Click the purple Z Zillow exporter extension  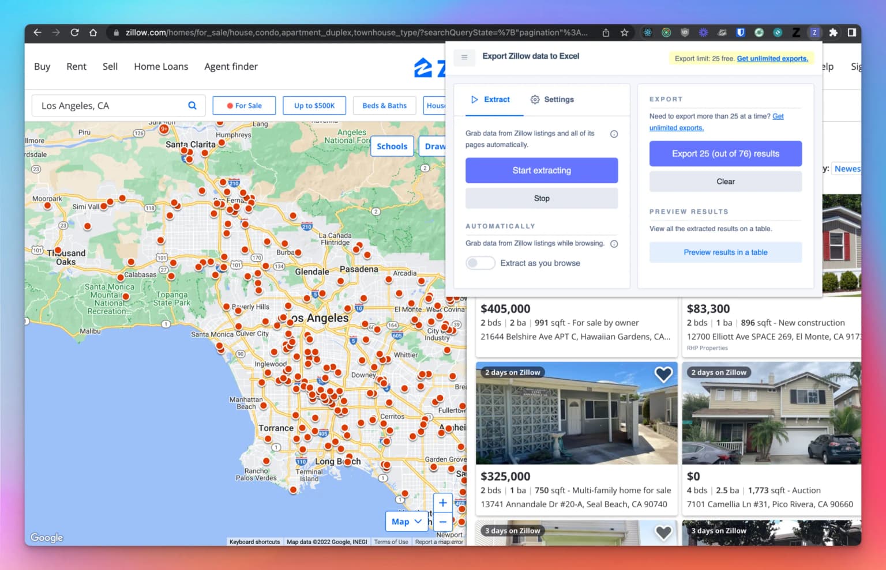[814, 33]
